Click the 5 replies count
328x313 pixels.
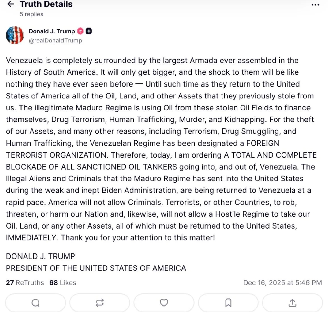tap(31, 14)
